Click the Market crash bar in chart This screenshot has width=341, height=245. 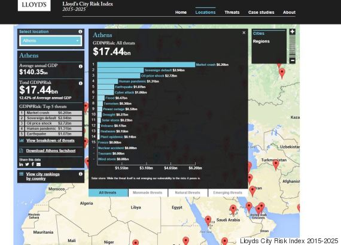tap(146, 65)
